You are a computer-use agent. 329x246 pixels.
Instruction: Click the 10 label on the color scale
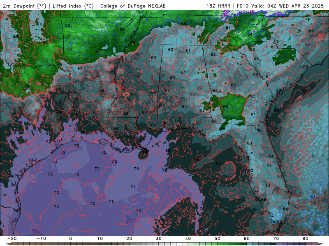(100, 239)
